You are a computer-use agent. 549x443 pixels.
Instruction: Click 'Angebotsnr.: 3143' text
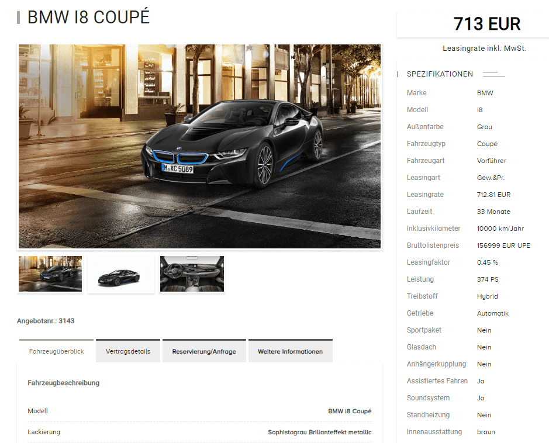[x=46, y=321]
